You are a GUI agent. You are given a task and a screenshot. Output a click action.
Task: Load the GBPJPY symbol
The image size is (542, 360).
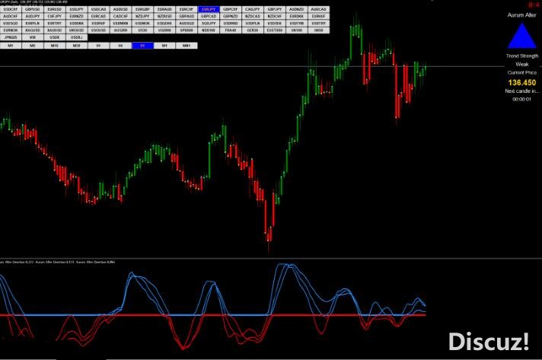275,9
